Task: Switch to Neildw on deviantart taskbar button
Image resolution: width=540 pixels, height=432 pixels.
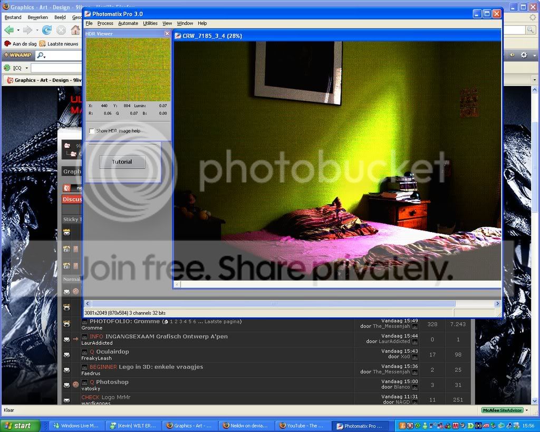Action: point(247,426)
